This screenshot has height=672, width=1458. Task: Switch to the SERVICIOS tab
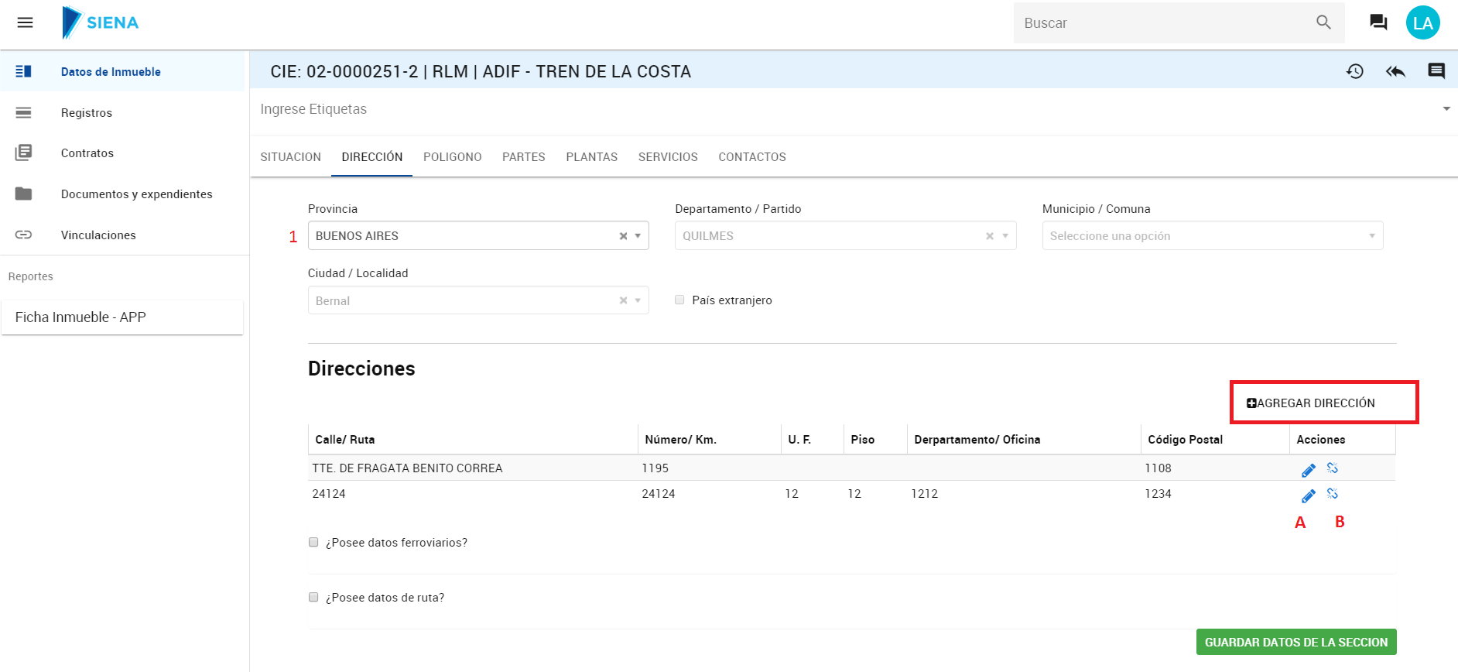tap(667, 157)
